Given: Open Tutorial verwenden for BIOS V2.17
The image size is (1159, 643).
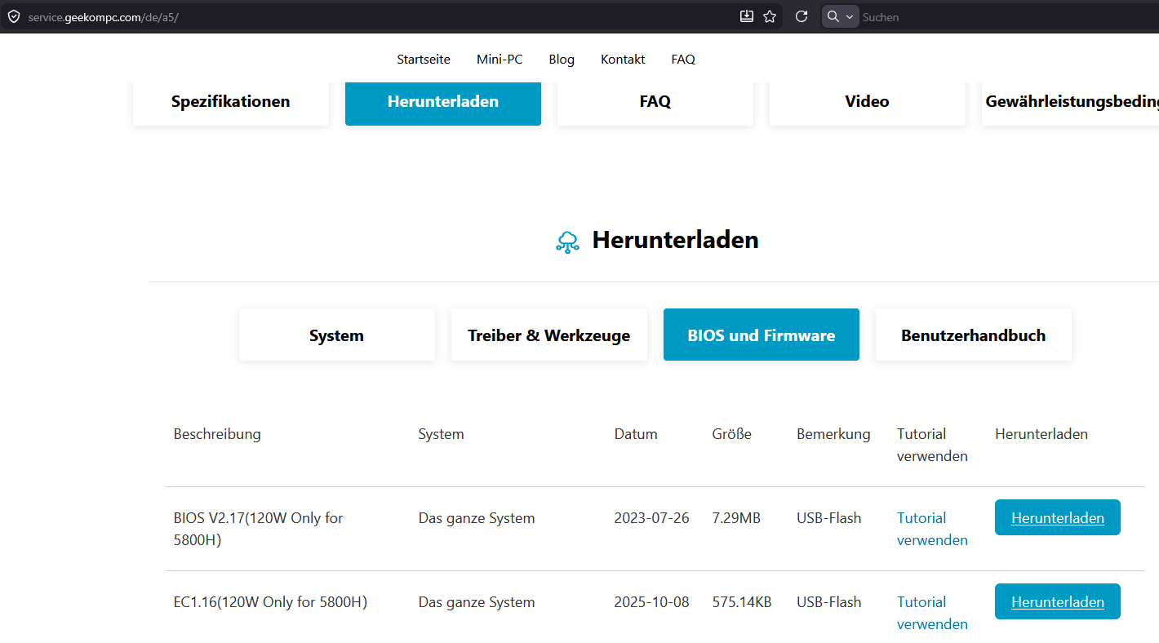Looking at the screenshot, I should 932,529.
